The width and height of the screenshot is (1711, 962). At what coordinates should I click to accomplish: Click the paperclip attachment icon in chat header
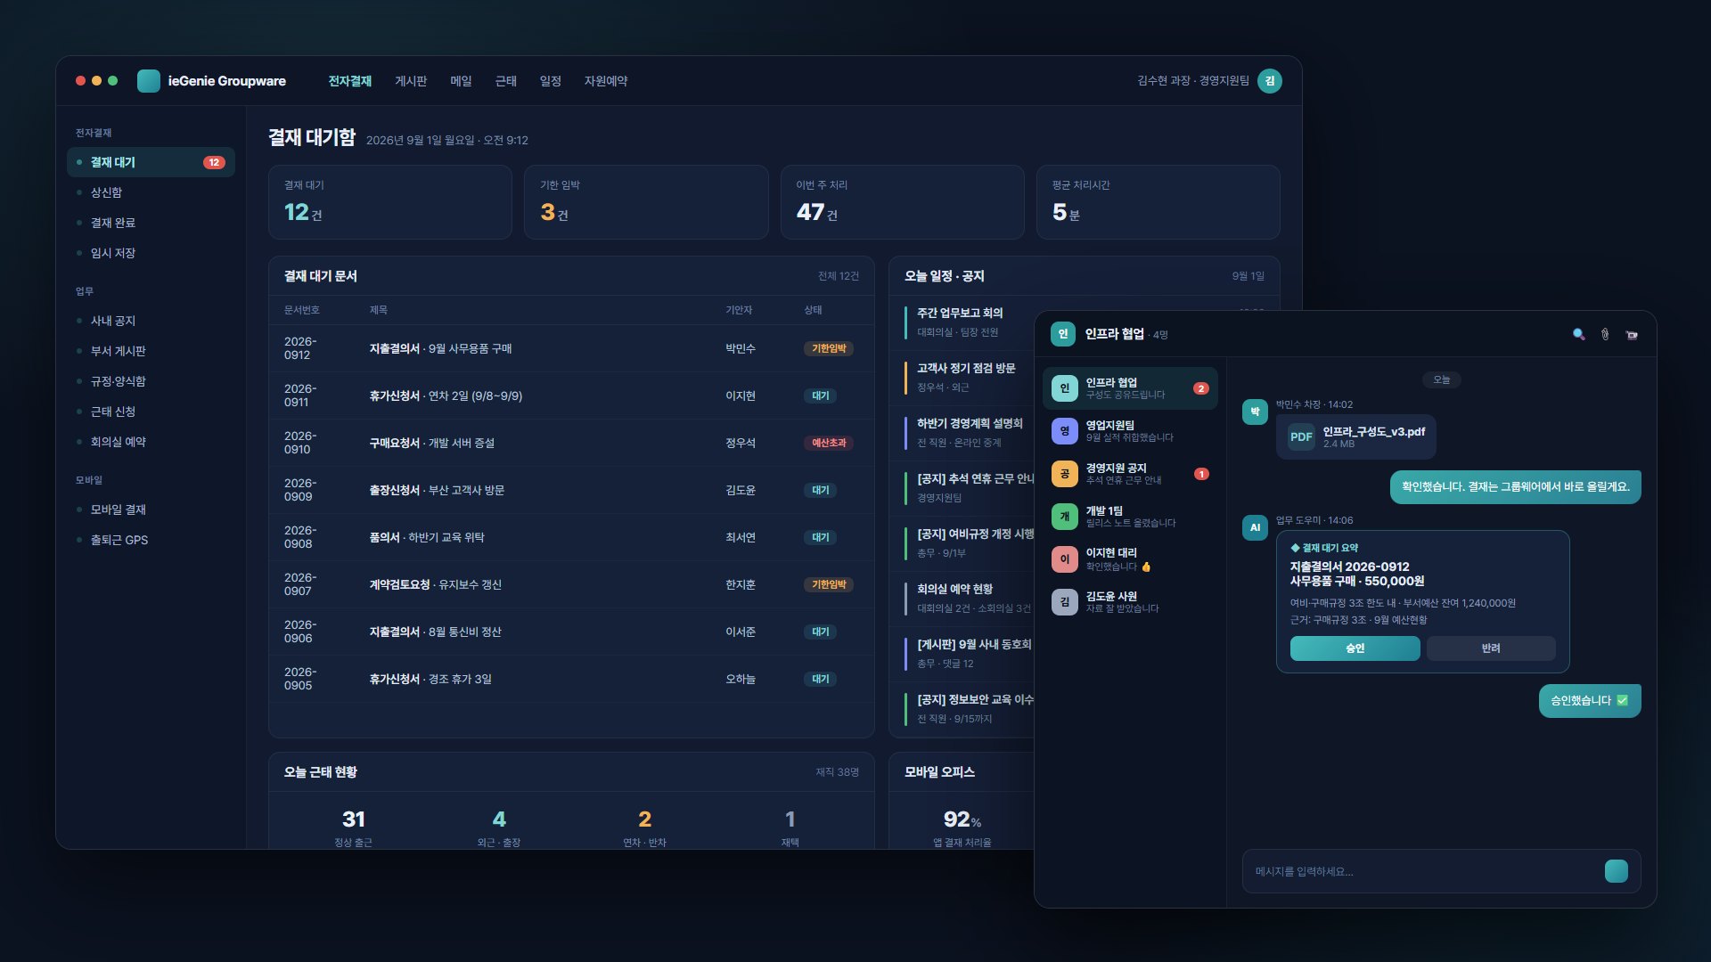pyautogui.click(x=1605, y=335)
